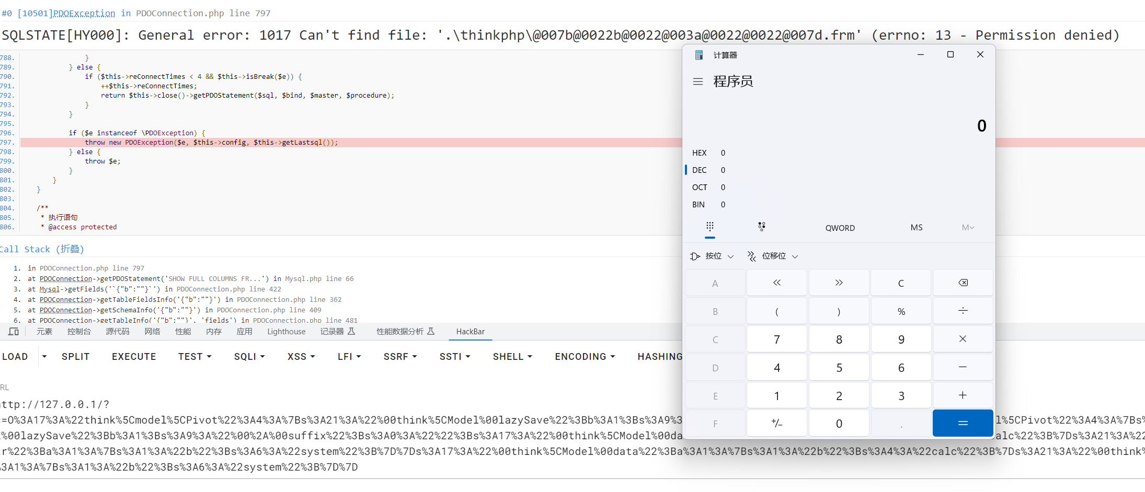Click the right shift key
The width and height of the screenshot is (1145, 492).
point(839,283)
